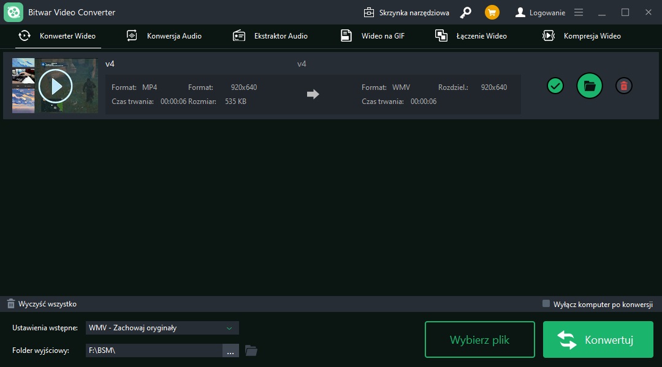Screen dimensions: 662x367
Task: Click the hamburger menu icon
Action: 579,12
